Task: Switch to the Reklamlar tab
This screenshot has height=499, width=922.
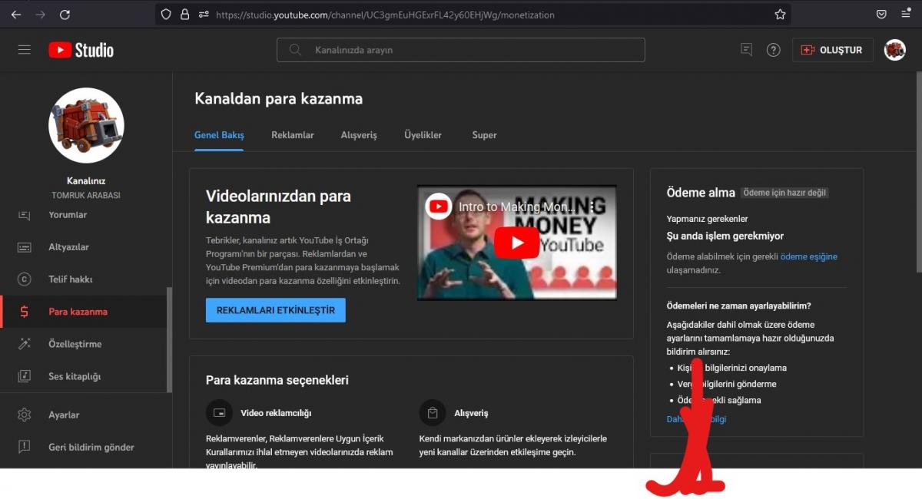Action: 293,135
